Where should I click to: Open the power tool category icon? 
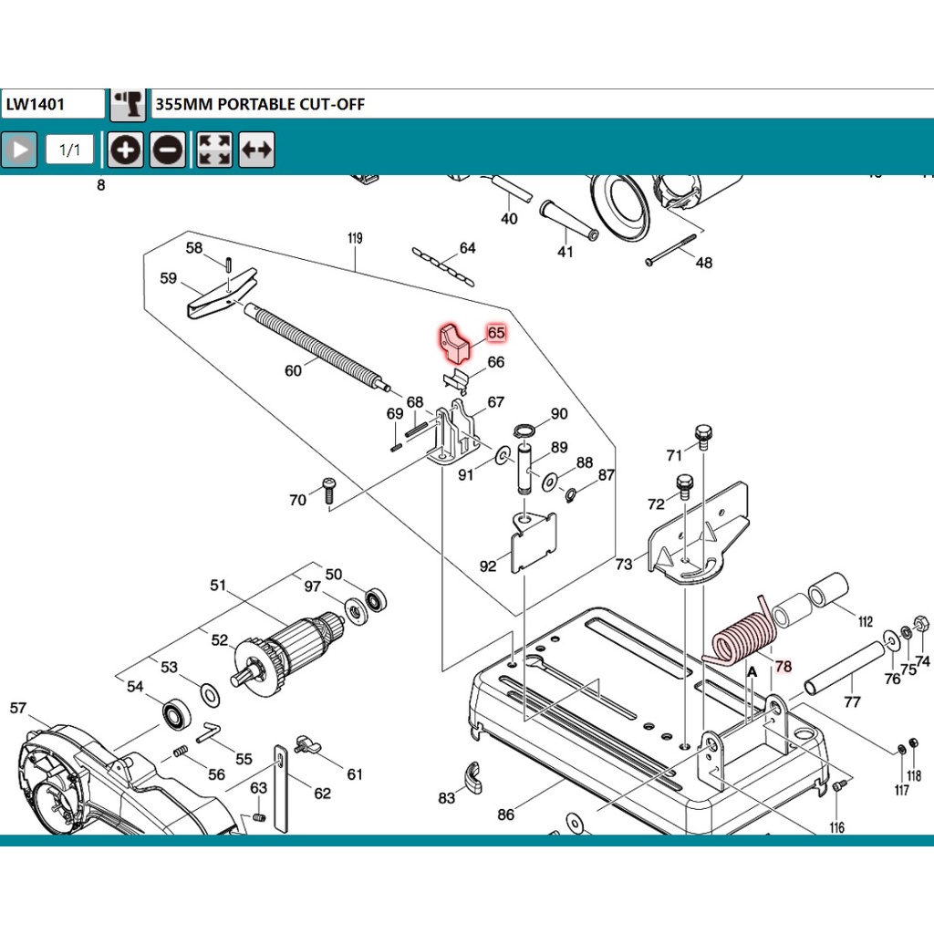[128, 104]
